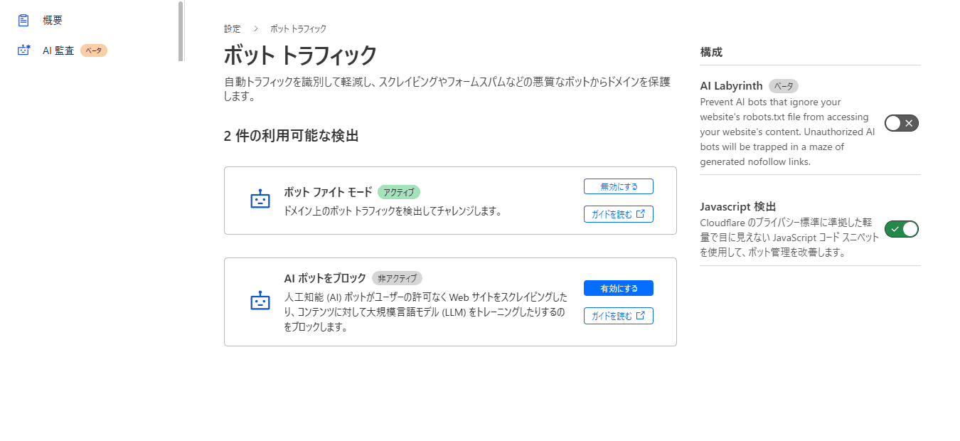Image resolution: width=960 pixels, height=441 pixels.
Task: Enable the AI Labyrinth toggle
Action: click(x=901, y=123)
